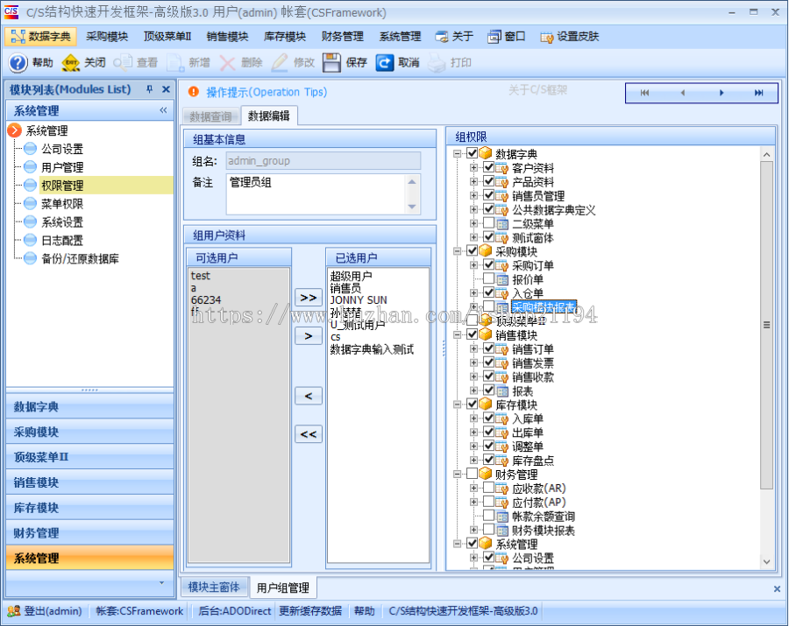Select the New (新增) toolbar icon
This screenshot has width=789, height=626.
tap(175, 63)
